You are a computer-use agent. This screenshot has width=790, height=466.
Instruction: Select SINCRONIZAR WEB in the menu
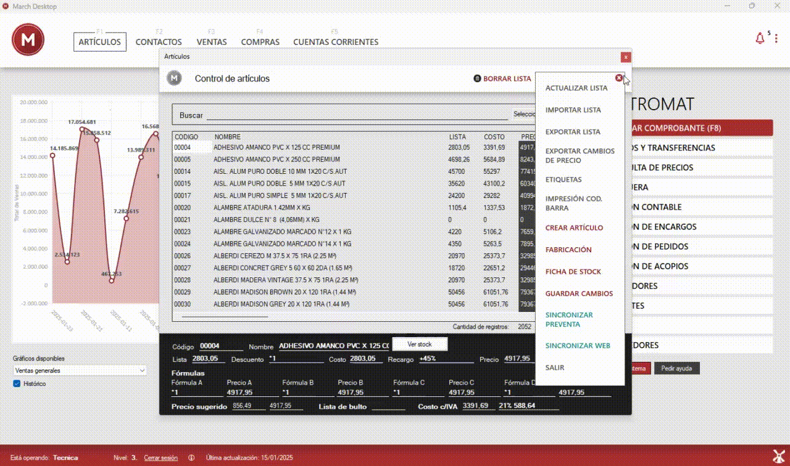coord(578,346)
